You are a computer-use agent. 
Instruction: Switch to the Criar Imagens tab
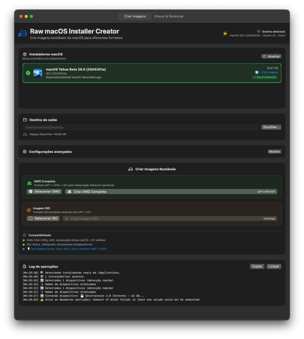pos(134,16)
